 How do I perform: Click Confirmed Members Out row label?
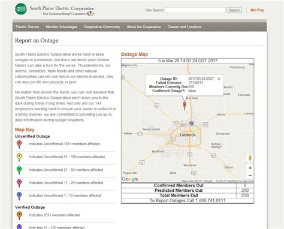pos(179,185)
